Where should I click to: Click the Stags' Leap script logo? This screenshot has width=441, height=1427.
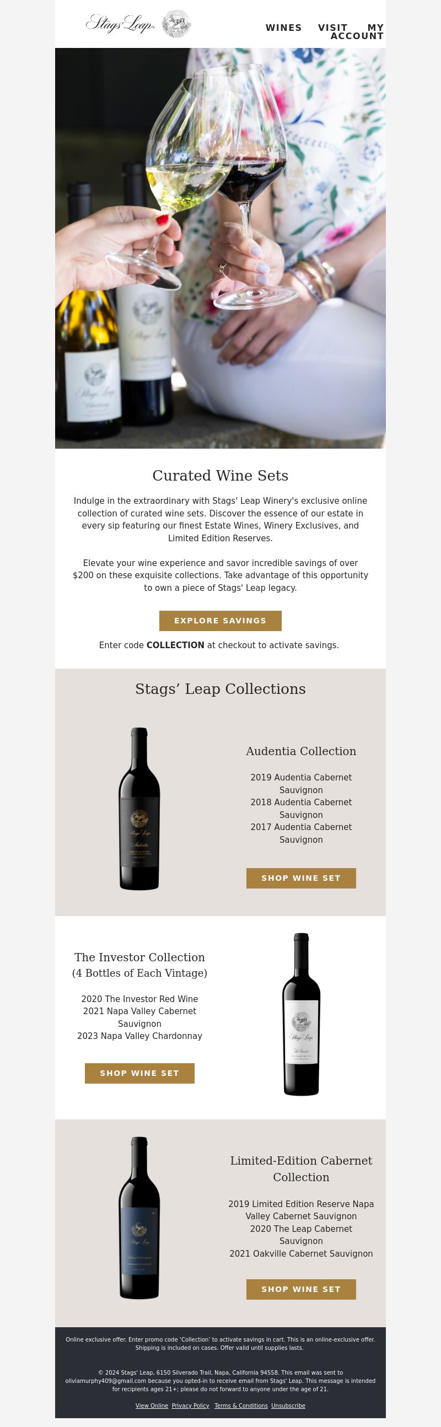point(120,24)
